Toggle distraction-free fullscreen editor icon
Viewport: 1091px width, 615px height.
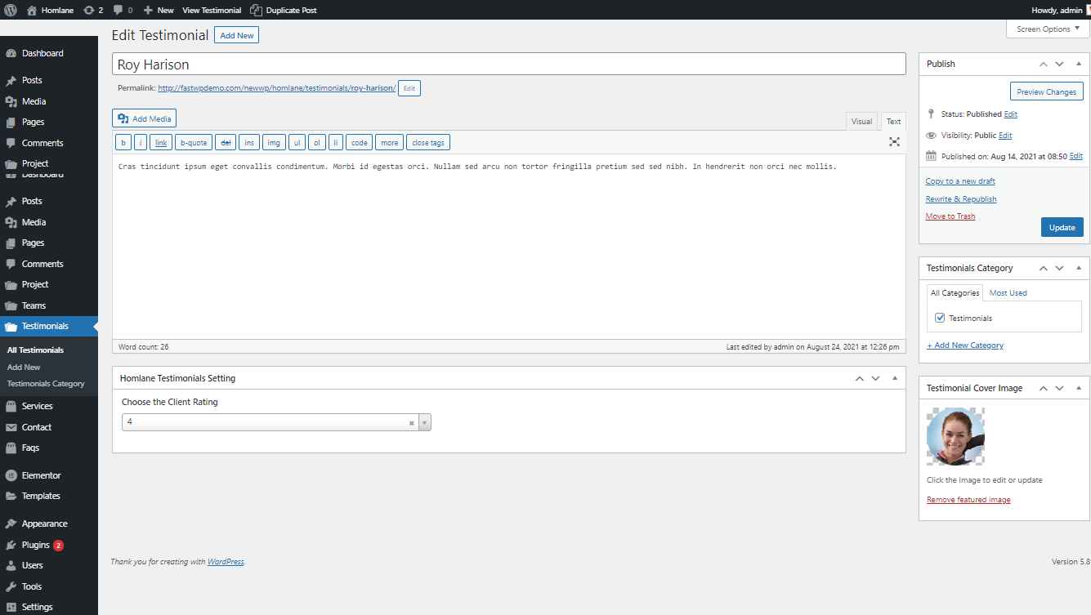(894, 142)
